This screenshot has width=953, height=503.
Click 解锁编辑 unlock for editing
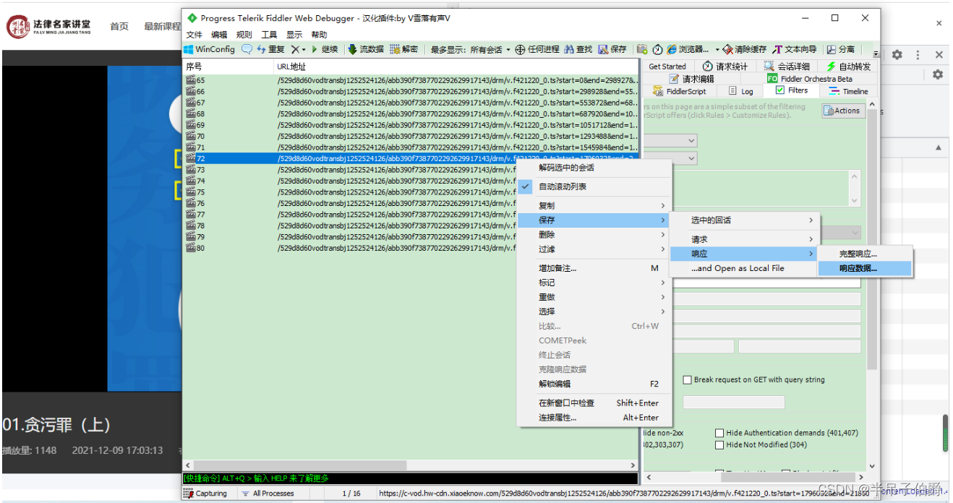pos(595,384)
